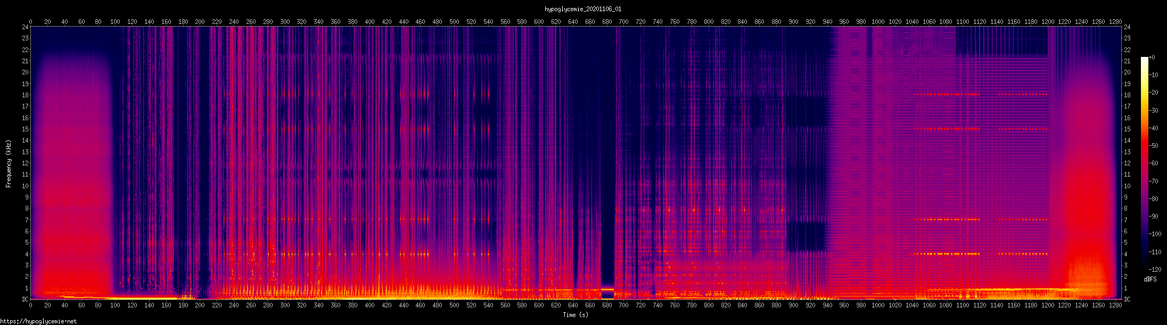
Task: Open the https://hypoglycemie.net link
Action: pos(38,321)
